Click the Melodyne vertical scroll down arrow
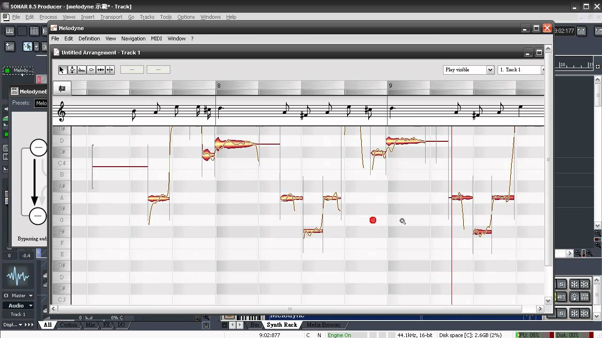Image resolution: width=602 pixels, height=338 pixels. 548,300
